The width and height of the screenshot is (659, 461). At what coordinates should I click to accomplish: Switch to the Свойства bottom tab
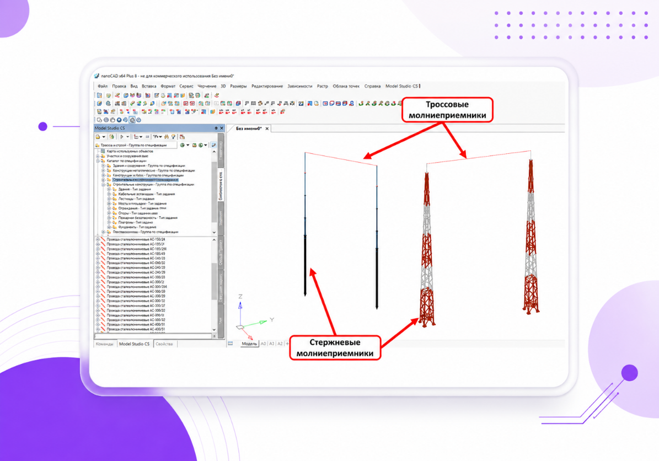click(164, 344)
